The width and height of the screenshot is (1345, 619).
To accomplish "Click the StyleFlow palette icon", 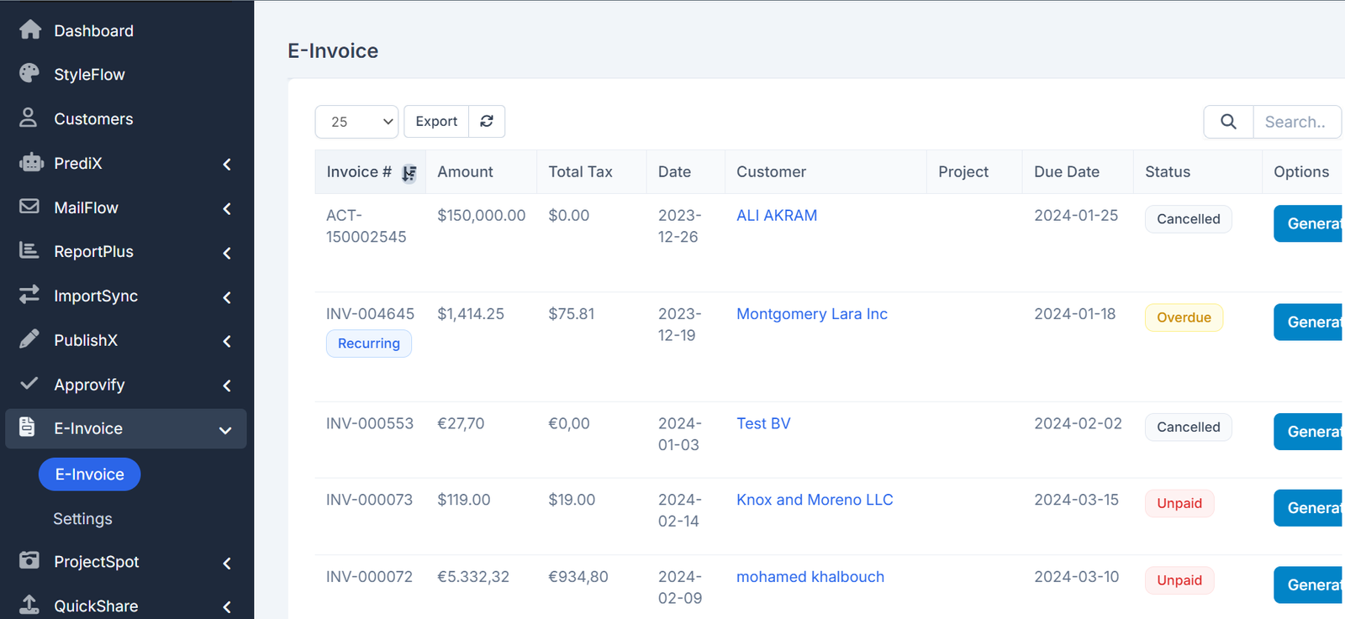I will click(29, 74).
